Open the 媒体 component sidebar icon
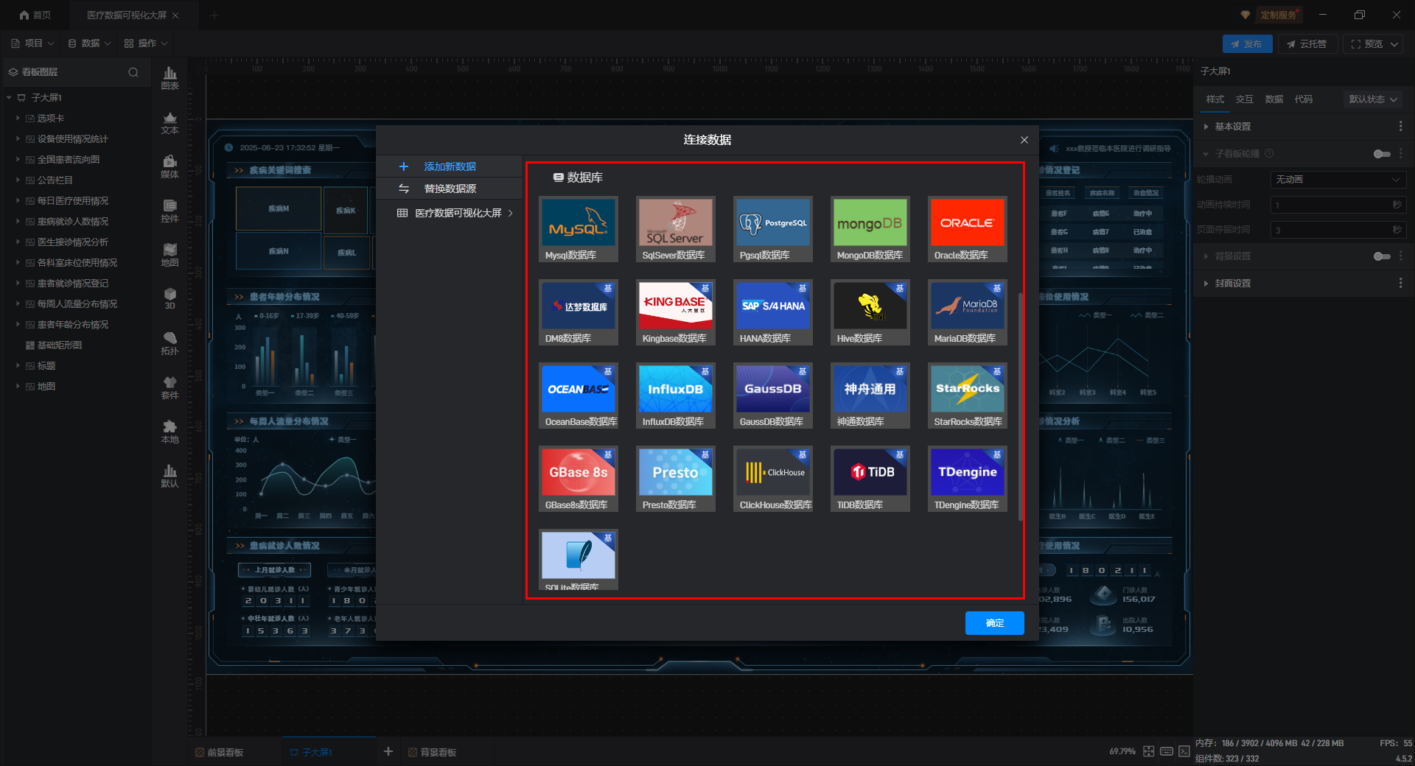Viewport: 1415px width, 766px height. 170,166
